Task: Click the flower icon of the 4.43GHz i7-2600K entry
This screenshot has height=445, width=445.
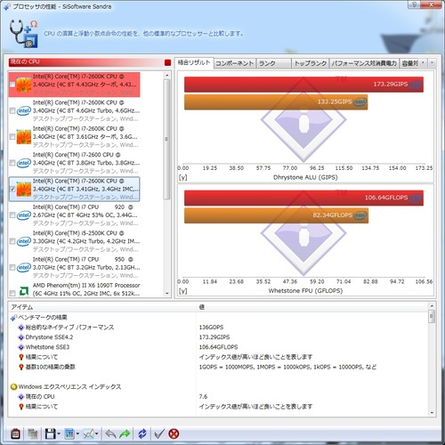Action: pos(24,85)
